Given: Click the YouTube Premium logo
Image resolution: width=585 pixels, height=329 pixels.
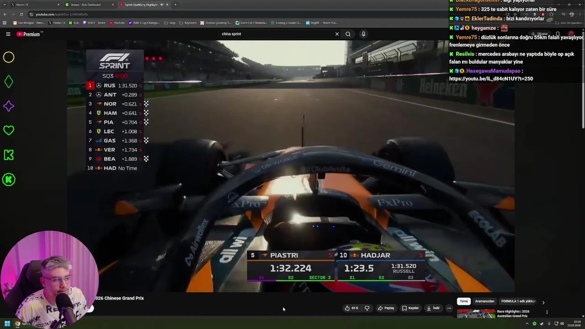Looking at the screenshot, I should click(28, 34).
